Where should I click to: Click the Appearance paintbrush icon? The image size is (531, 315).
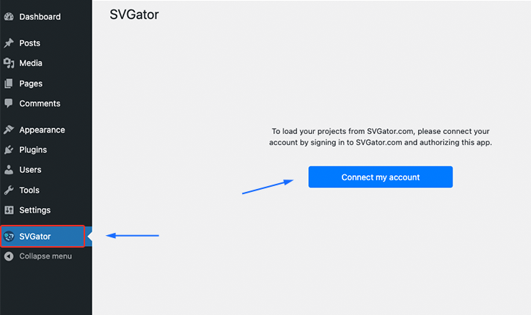(x=9, y=130)
